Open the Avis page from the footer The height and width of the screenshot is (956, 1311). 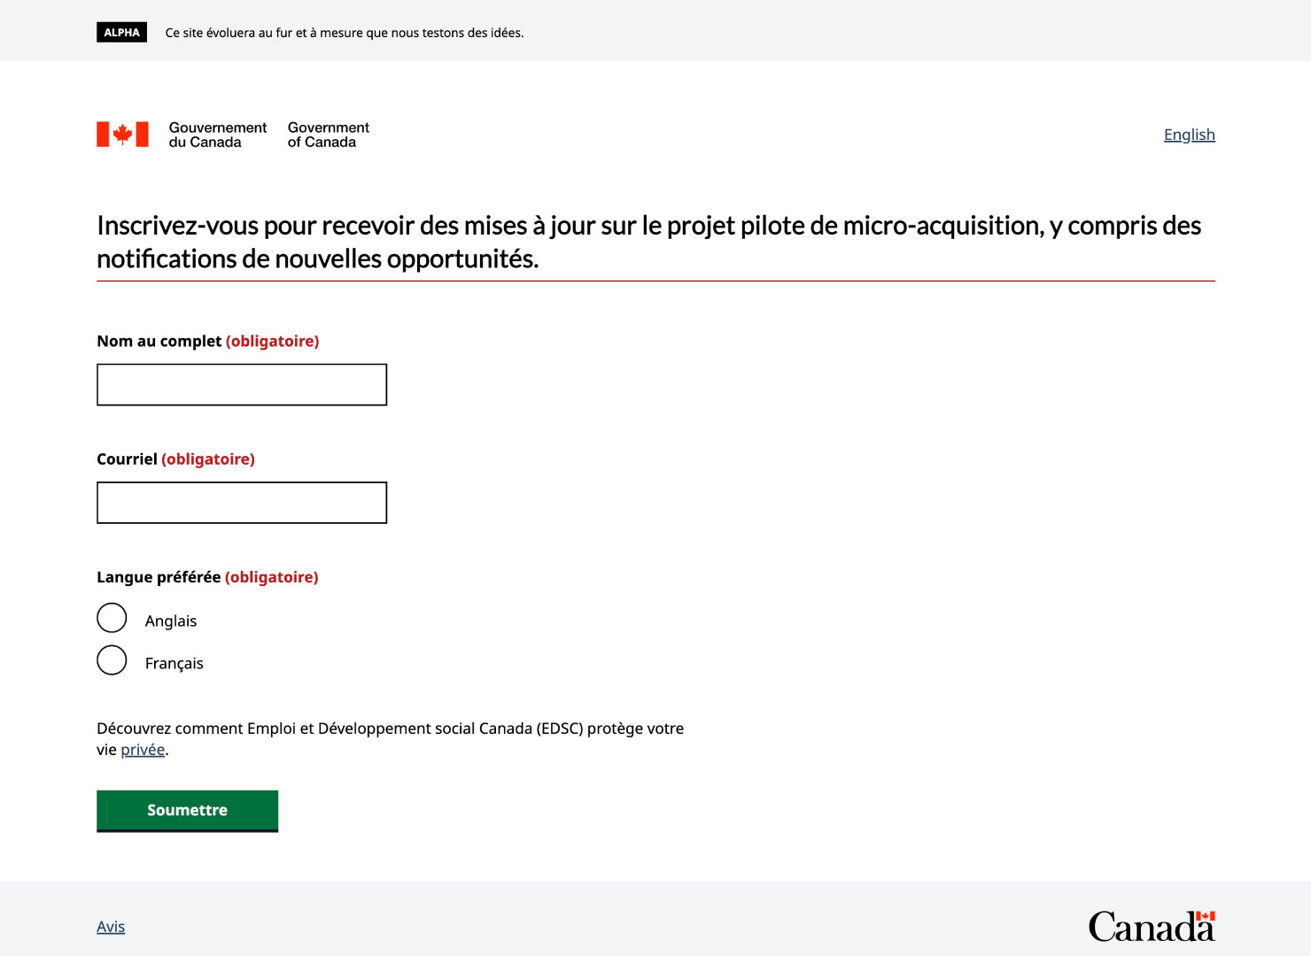pos(111,926)
